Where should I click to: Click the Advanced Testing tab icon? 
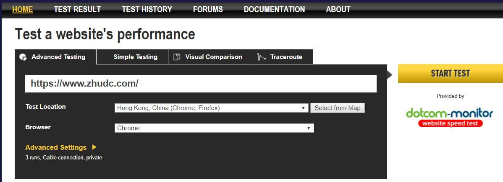coord(23,57)
